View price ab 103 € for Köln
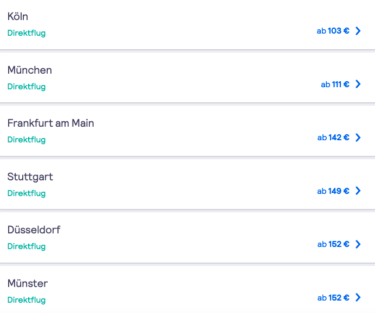The image size is (375, 313). (x=333, y=31)
